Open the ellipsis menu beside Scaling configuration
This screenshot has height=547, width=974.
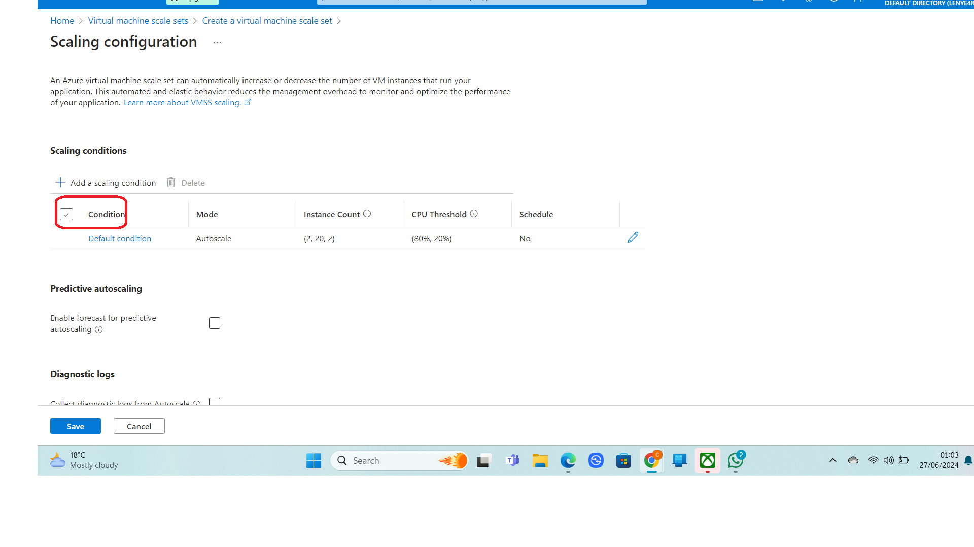(x=217, y=42)
